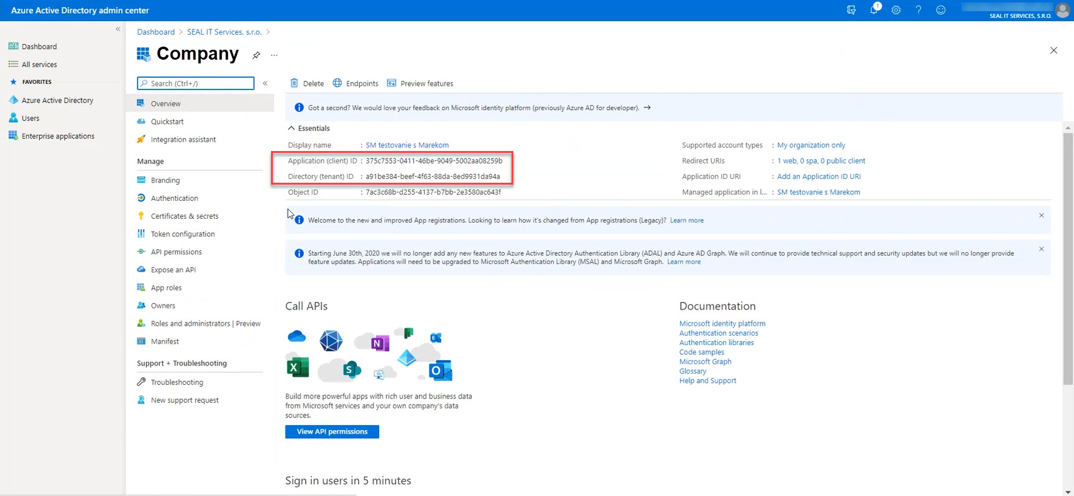Image resolution: width=1074 pixels, height=496 pixels.
Task: Collapse the left portal navigation sidebar
Action: (x=118, y=29)
